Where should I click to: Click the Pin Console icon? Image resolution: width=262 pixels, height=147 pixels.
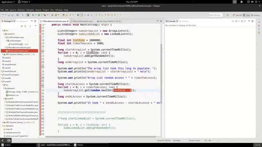(233, 21)
